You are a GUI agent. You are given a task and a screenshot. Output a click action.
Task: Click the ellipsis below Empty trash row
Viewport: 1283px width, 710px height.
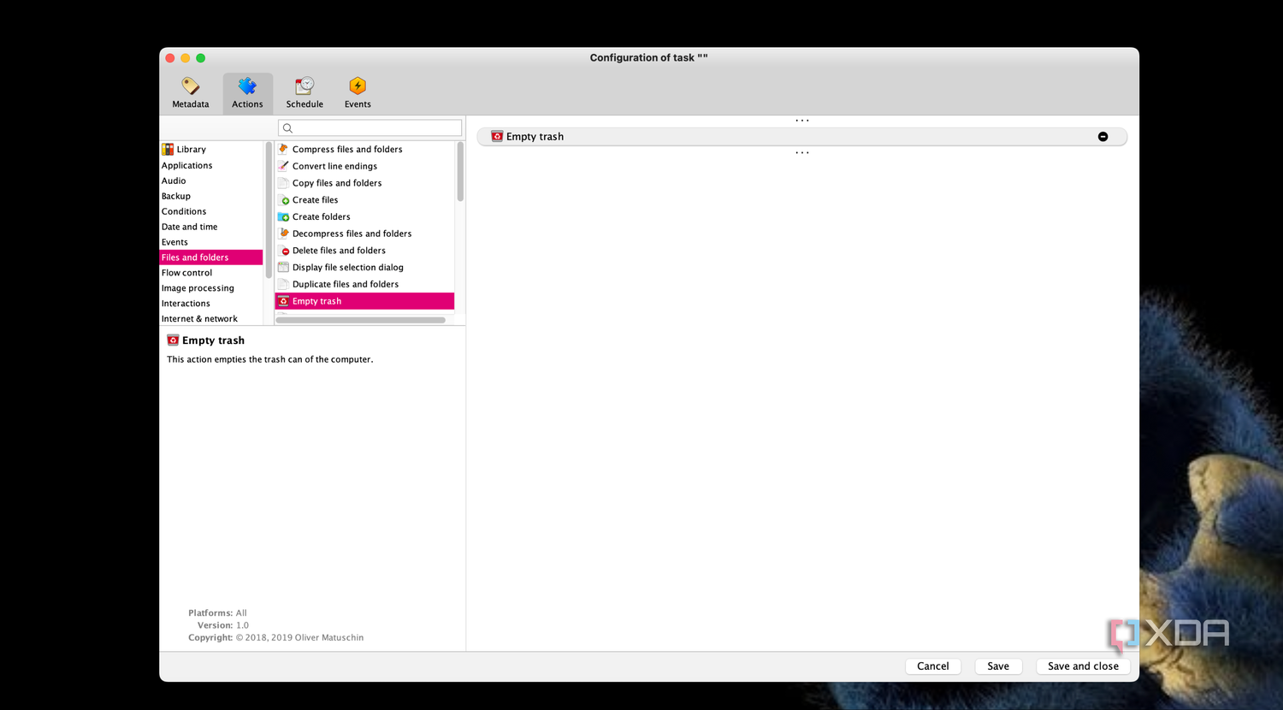(x=801, y=153)
